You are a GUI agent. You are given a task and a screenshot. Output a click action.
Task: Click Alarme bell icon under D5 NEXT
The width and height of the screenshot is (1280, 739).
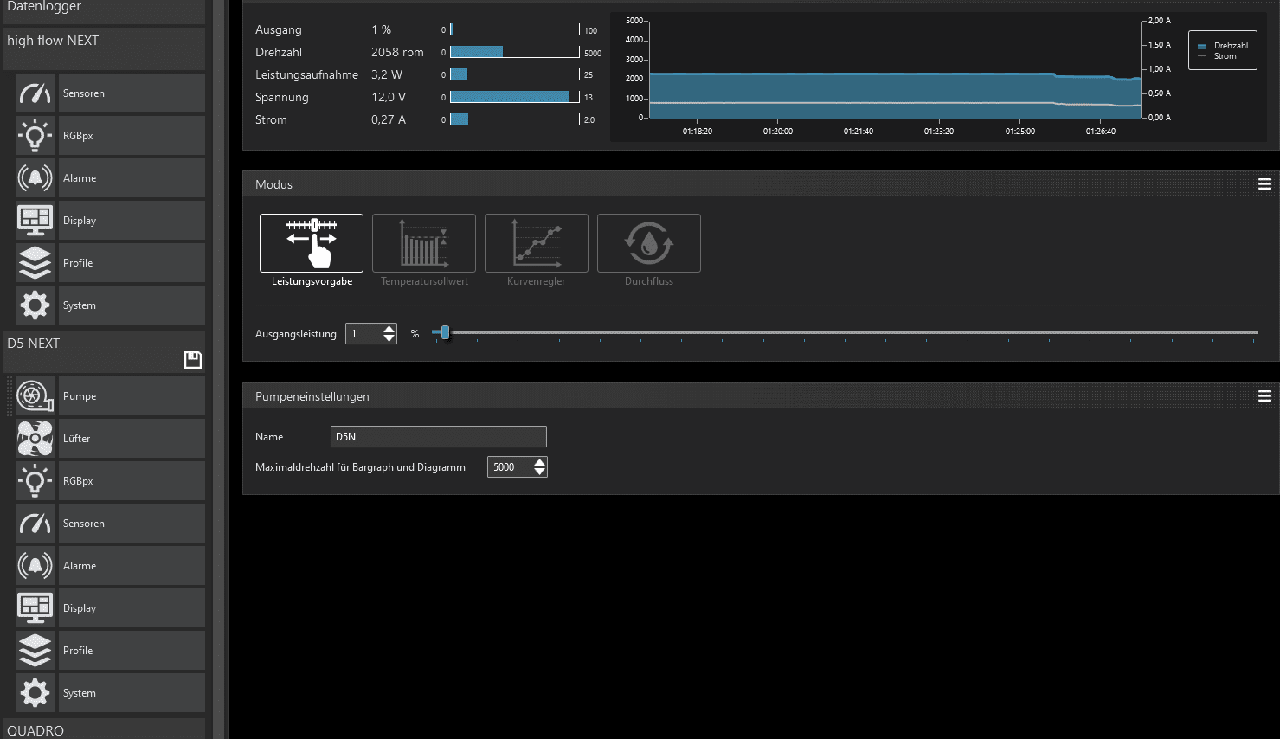click(x=35, y=566)
